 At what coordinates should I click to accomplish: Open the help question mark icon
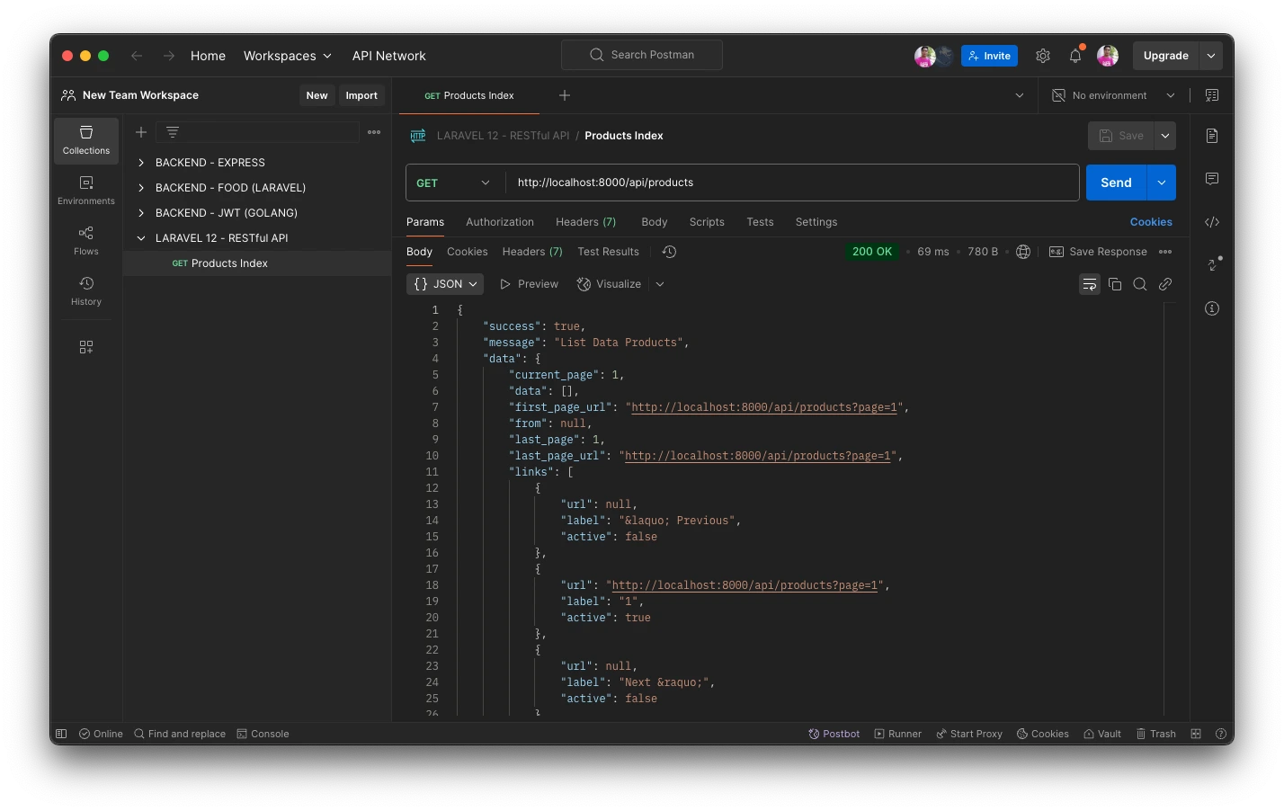click(1221, 734)
